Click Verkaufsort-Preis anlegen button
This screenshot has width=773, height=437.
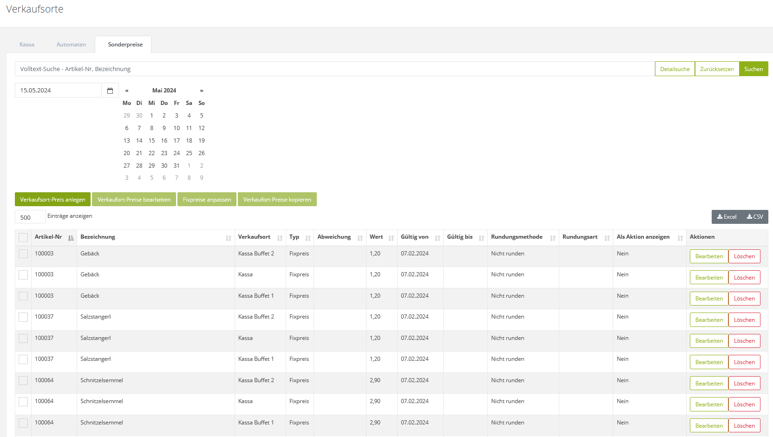coord(52,199)
